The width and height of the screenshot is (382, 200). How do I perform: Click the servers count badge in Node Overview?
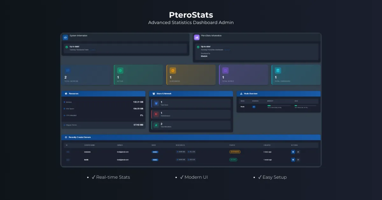click(x=254, y=107)
